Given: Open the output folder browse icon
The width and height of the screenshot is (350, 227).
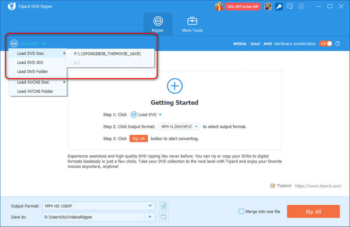Looking at the screenshot, I should point(164,217).
